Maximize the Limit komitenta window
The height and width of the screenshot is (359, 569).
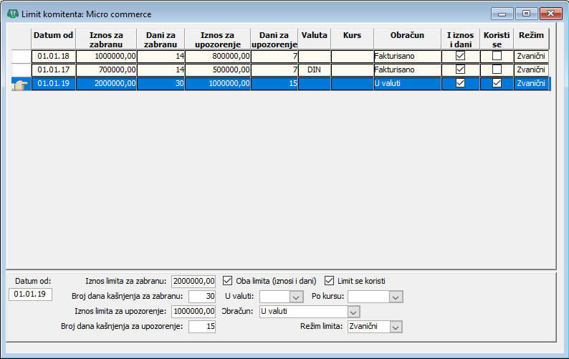point(527,14)
